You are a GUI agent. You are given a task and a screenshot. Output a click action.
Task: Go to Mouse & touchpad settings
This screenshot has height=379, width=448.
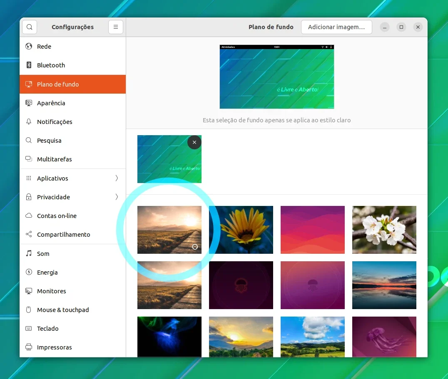click(72, 310)
